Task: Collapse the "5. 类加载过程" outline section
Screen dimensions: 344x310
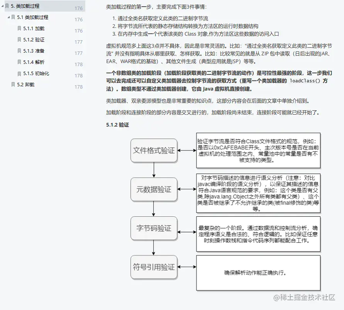Action: click(3, 7)
